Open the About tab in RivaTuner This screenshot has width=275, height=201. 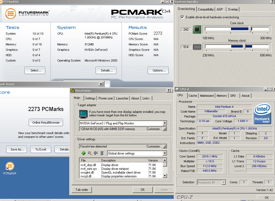(x=135, y=98)
